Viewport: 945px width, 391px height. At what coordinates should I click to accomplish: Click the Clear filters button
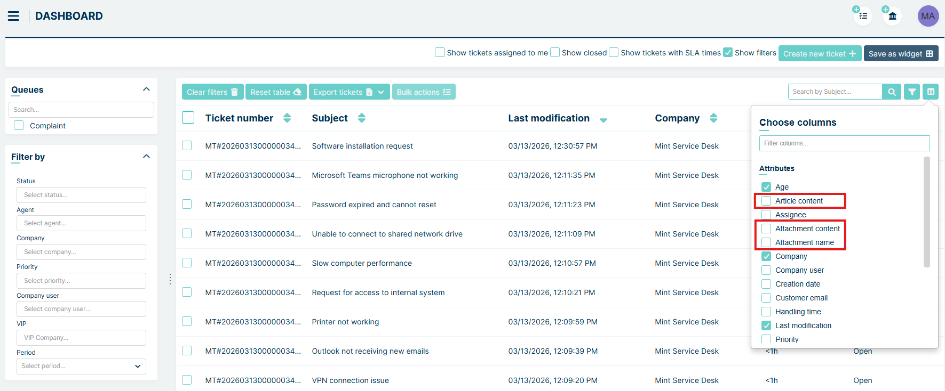[212, 92]
